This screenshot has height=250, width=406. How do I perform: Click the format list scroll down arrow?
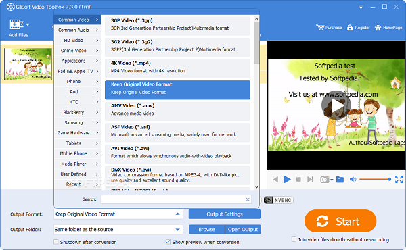256,187
